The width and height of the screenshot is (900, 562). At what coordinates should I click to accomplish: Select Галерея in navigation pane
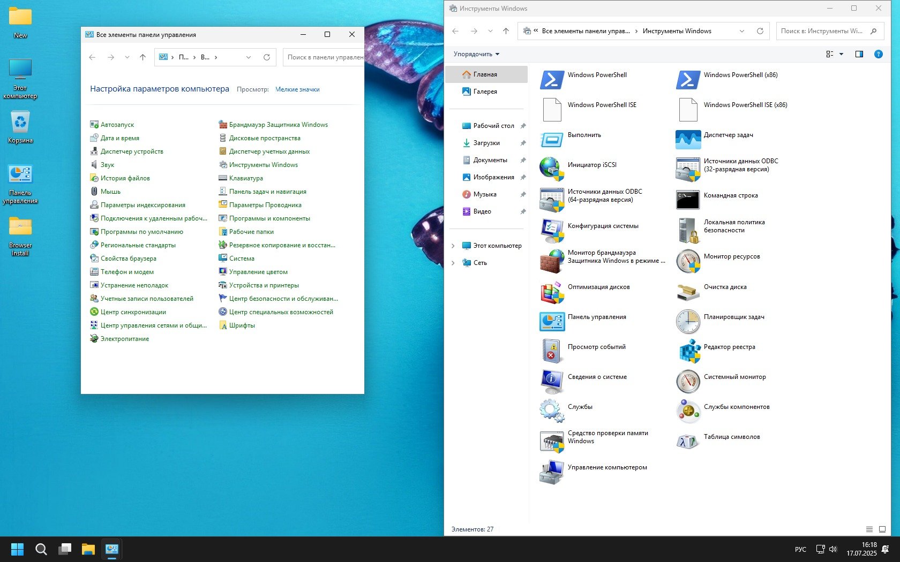[x=485, y=92]
